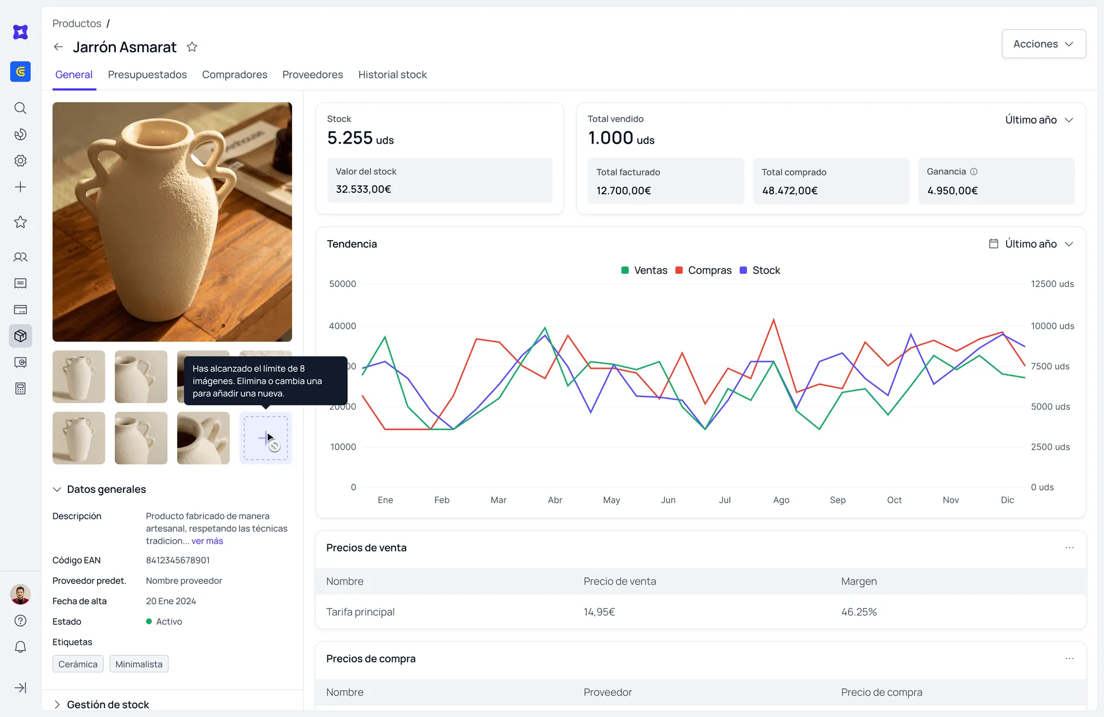The width and height of the screenshot is (1104, 717).
Task: Click the Margen column header
Action: (859, 581)
